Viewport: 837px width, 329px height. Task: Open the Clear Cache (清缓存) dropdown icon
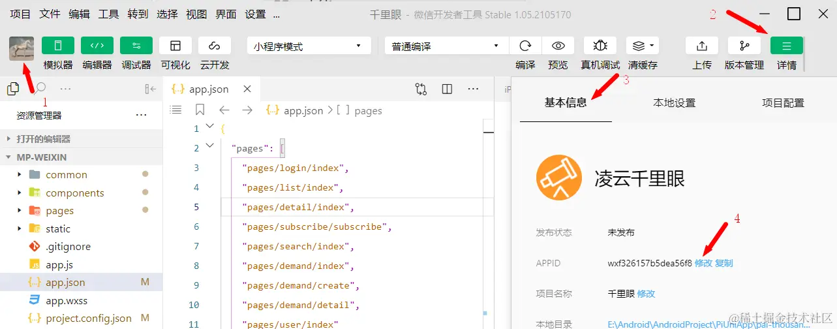pyautogui.click(x=643, y=46)
